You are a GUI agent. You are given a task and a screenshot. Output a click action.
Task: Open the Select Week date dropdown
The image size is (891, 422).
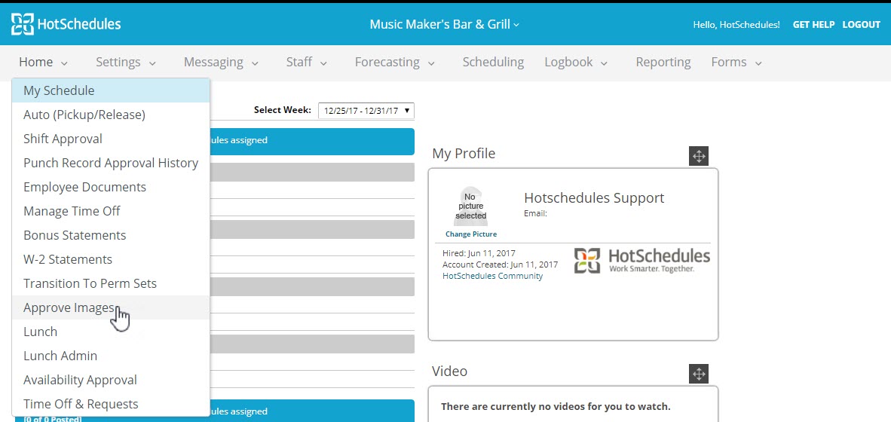pyautogui.click(x=366, y=111)
